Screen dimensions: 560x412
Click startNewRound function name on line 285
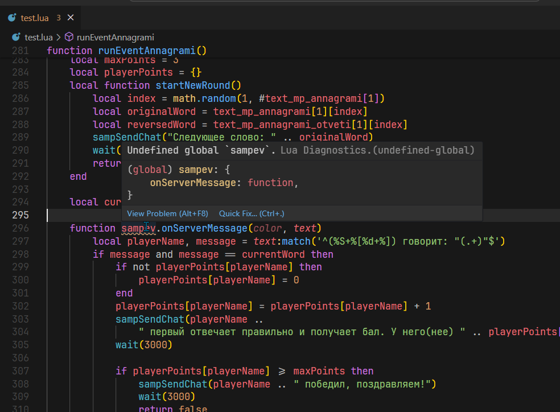click(193, 85)
